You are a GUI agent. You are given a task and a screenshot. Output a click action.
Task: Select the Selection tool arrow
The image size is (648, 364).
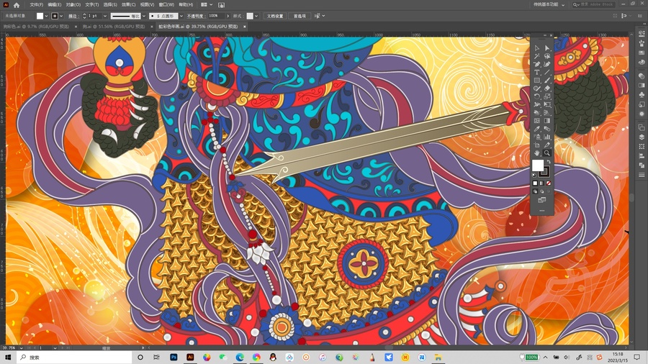(537, 48)
